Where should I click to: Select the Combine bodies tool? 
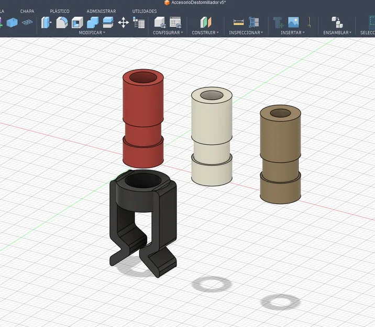pos(93,22)
